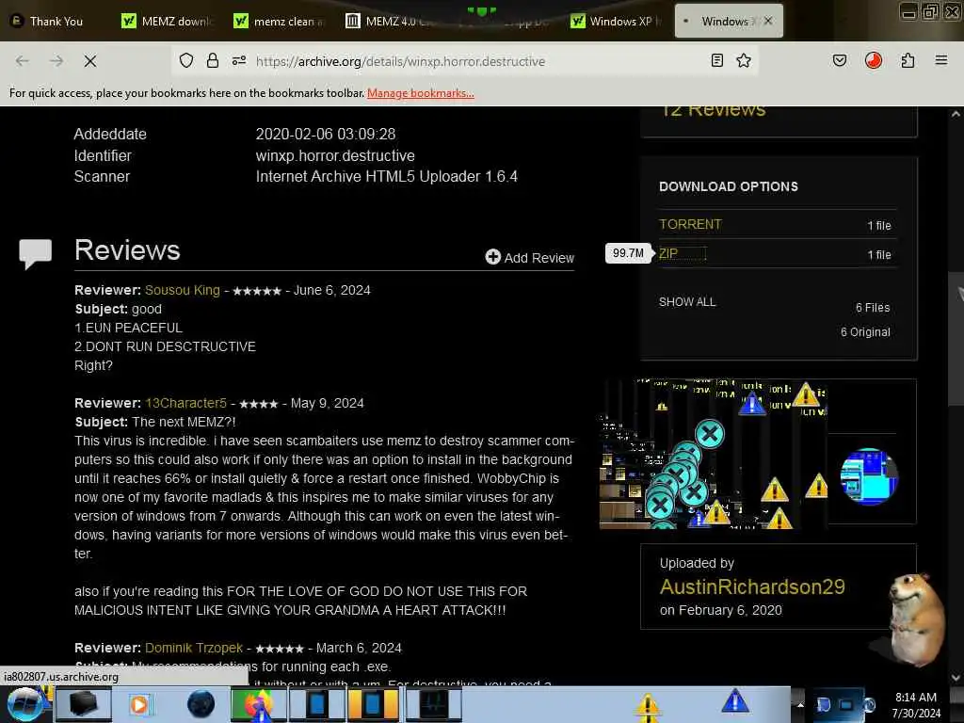Open reviewer Sousou King profile
The image size is (964, 723).
tap(182, 290)
